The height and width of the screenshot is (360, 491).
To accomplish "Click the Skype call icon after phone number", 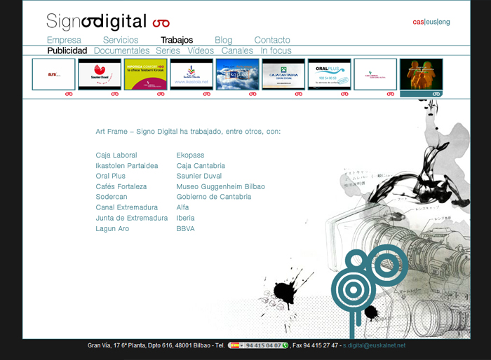I will coord(285,345).
